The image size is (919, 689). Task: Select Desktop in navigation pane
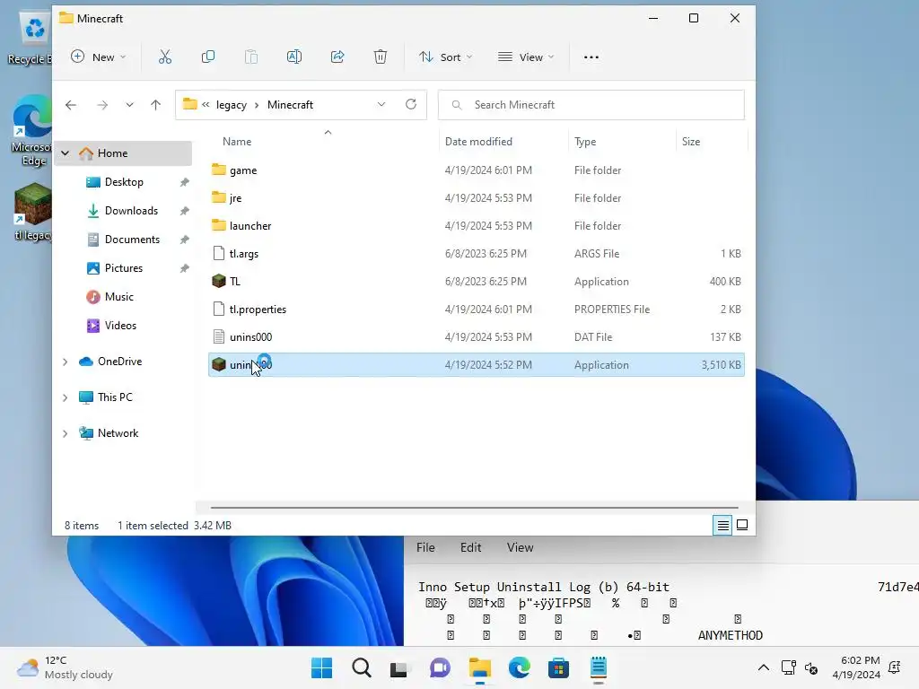click(x=124, y=181)
